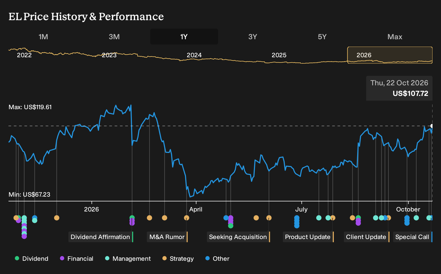Image resolution: width=441 pixels, height=274 pixels.
Task: Click the Seeking Acquisition event label
Action: coord(238,237)
